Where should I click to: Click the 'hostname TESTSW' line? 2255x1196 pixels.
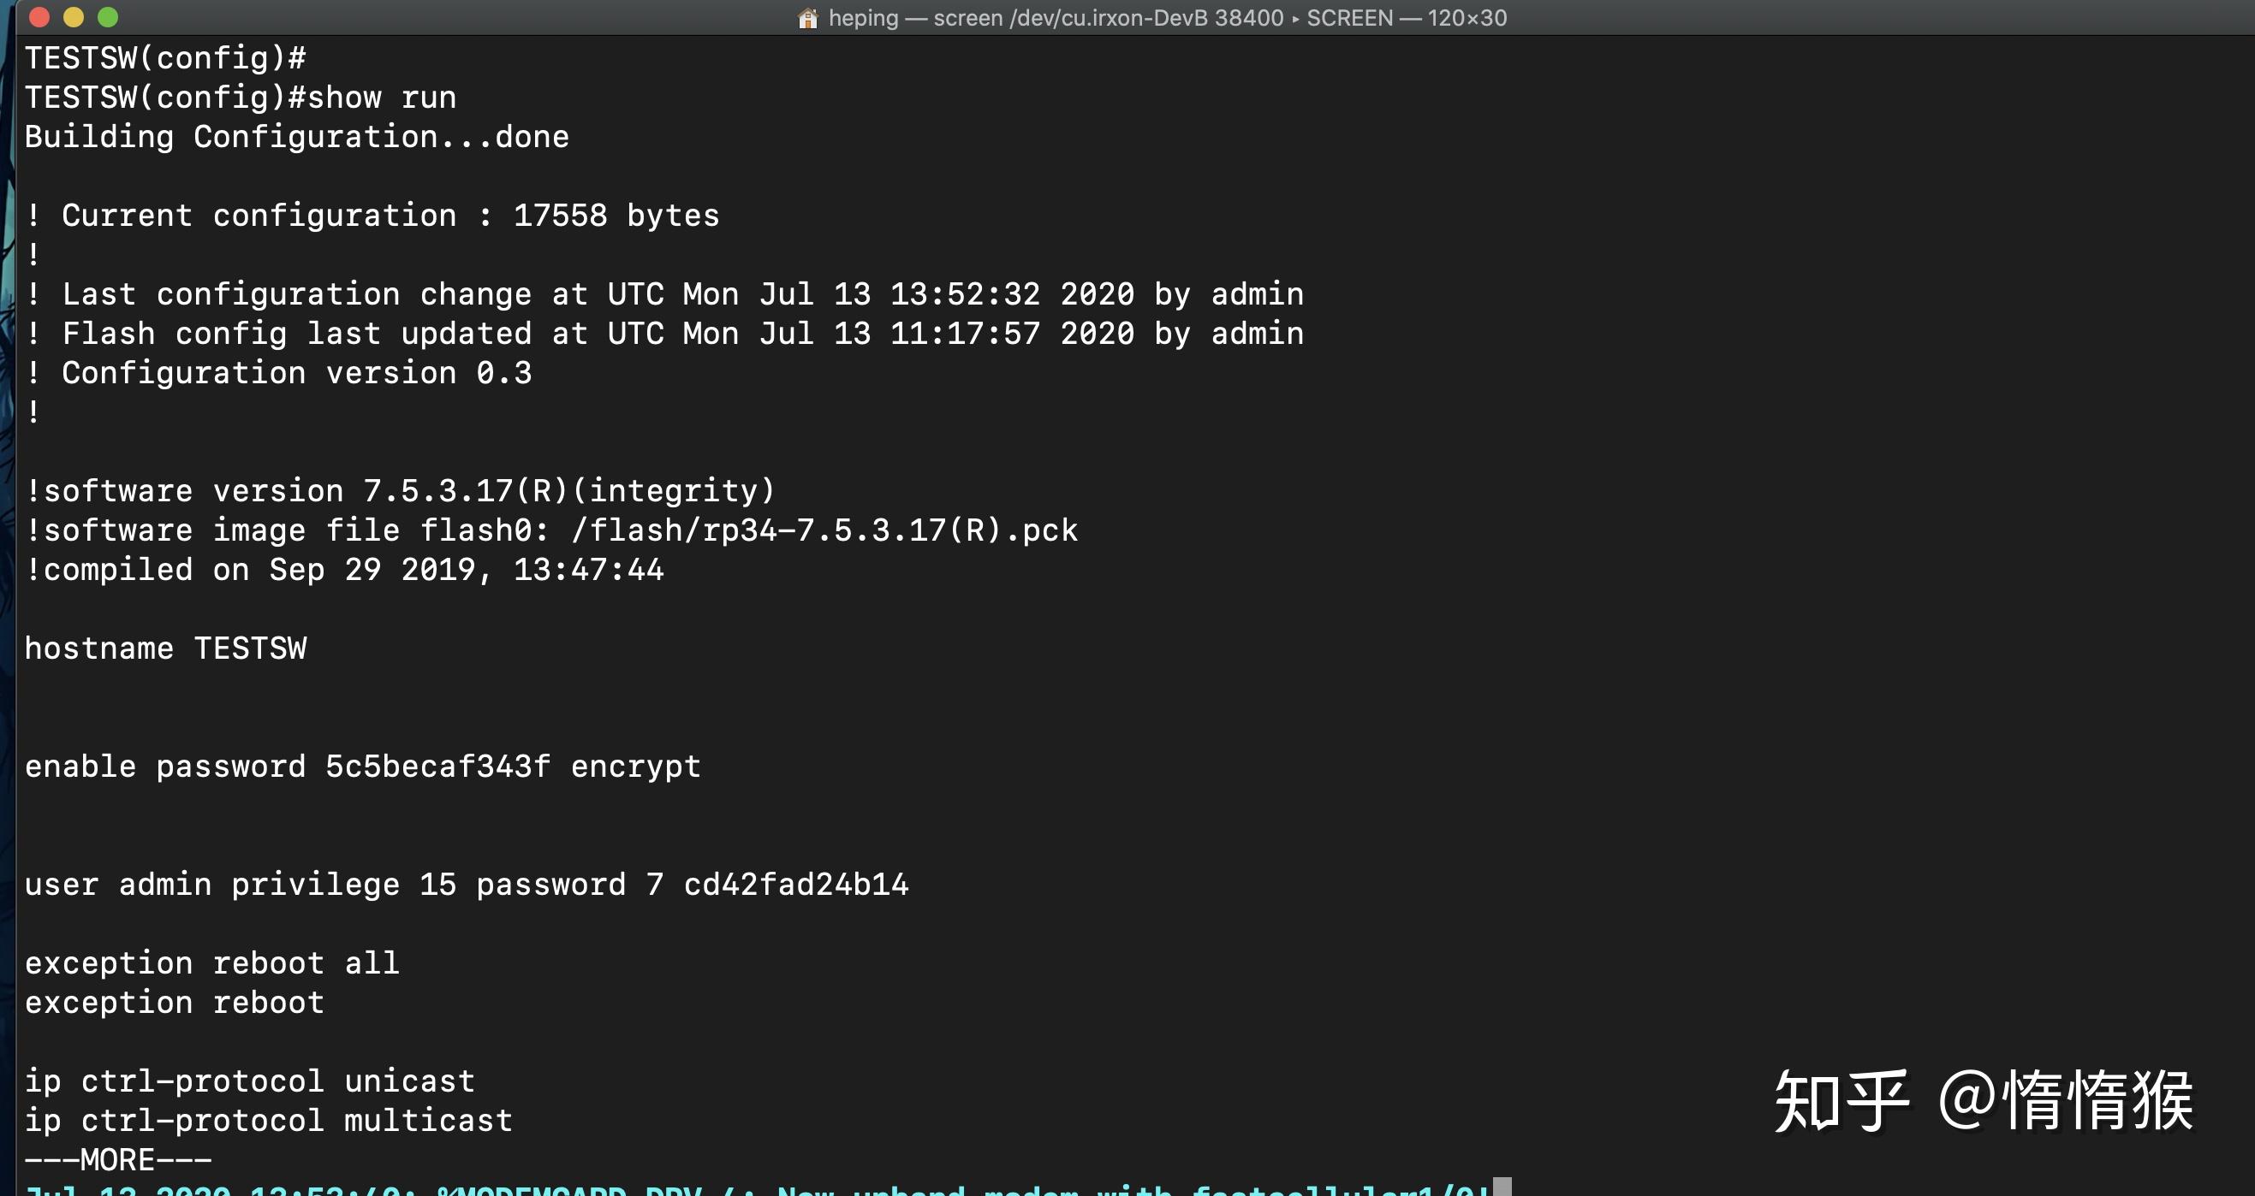166,648
